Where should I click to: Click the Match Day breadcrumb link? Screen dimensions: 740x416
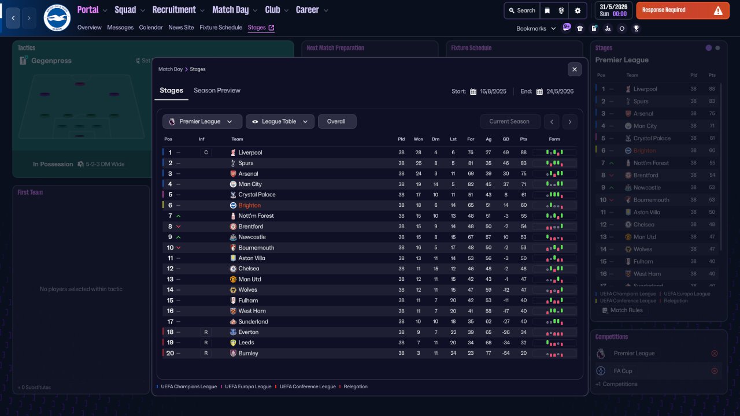pyautogui.click(x=171, y=69)
